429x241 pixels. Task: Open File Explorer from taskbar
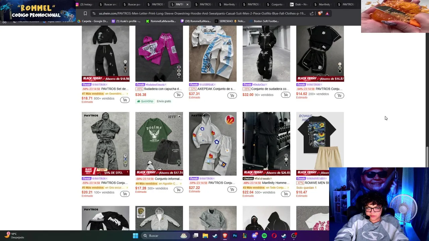coord(205,236)
